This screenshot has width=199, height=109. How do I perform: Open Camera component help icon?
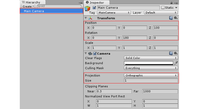click(171, 53)
